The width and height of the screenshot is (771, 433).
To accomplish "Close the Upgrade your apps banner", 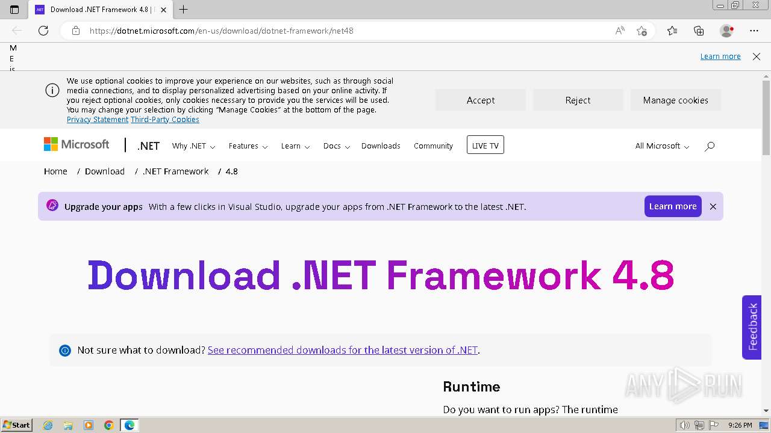I will pyautogui.click(x=713, y=206).
